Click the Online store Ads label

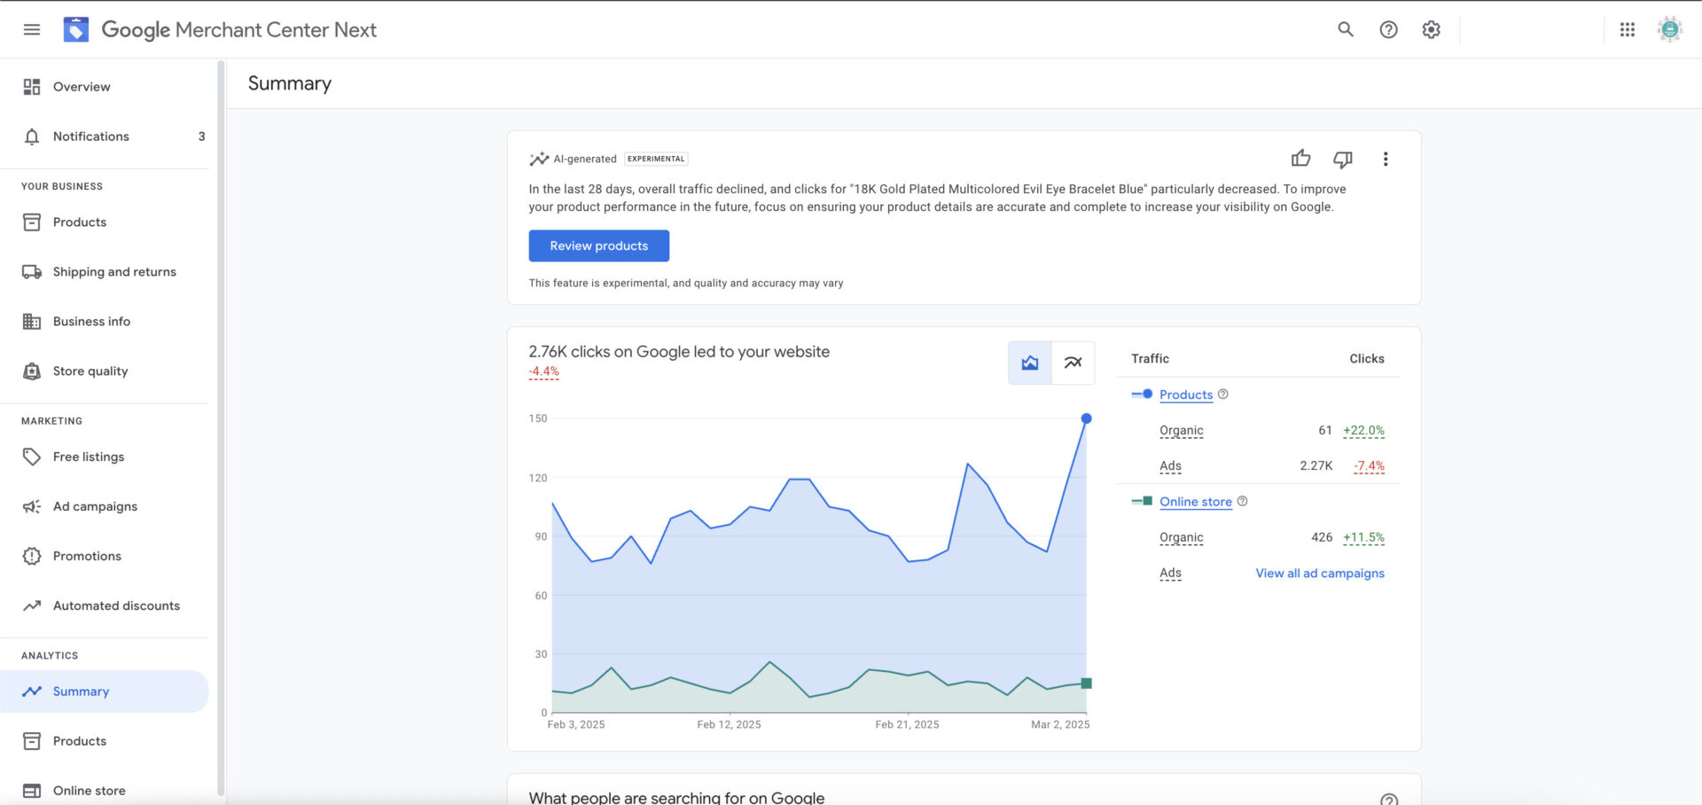[x=1170, y=573]
